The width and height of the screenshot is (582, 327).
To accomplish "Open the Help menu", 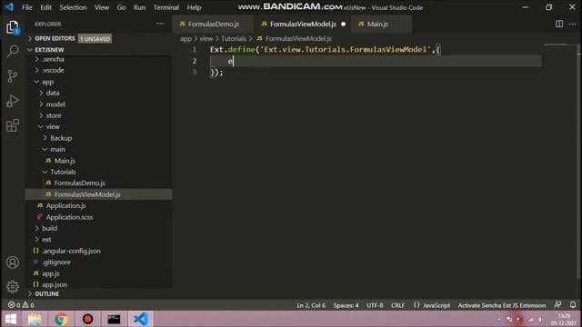I will [x=194, y=7].
